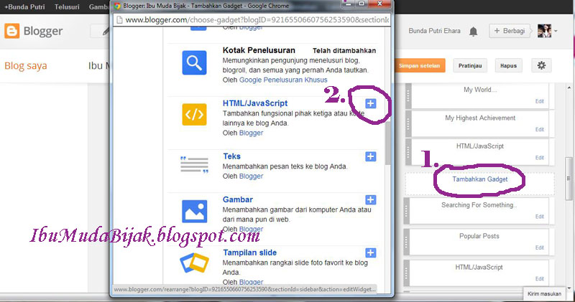Click the Berbagi share button
575x302 pixels.
[510, 31]
